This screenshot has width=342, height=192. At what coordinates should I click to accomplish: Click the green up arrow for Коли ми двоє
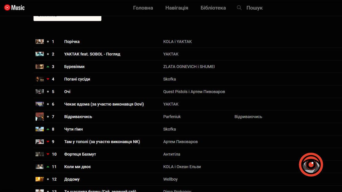(48, 167)
